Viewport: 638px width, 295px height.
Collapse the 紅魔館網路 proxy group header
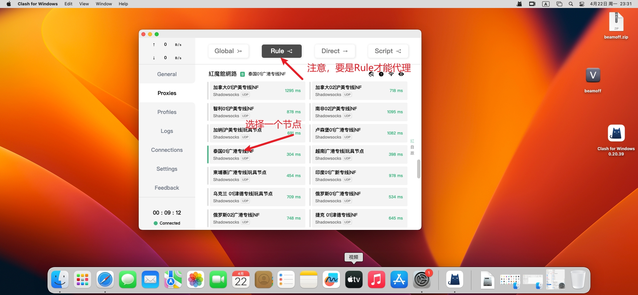[x=223, y=74]
